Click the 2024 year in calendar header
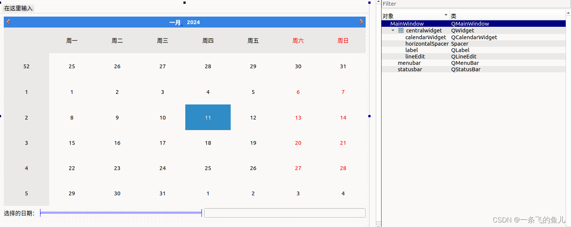571x227 pixels. pyautogui.click(x=193, y=22)
